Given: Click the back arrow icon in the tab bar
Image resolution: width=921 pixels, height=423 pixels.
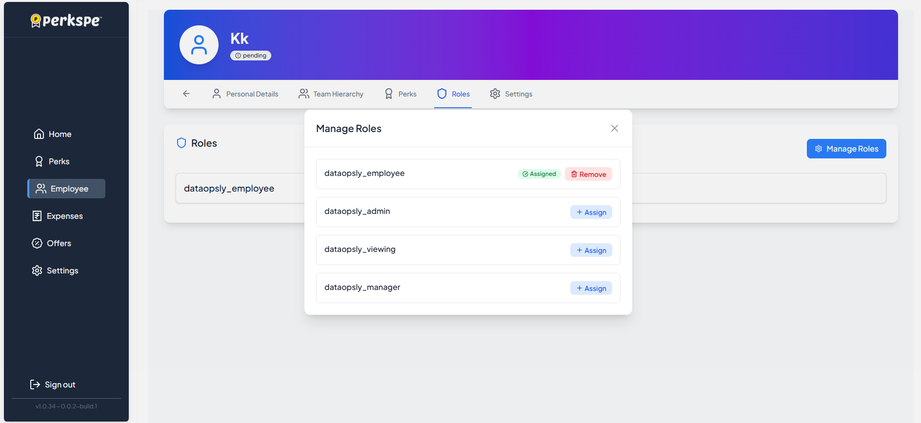Looking at the screenshot, I should (x=186, y=94).
